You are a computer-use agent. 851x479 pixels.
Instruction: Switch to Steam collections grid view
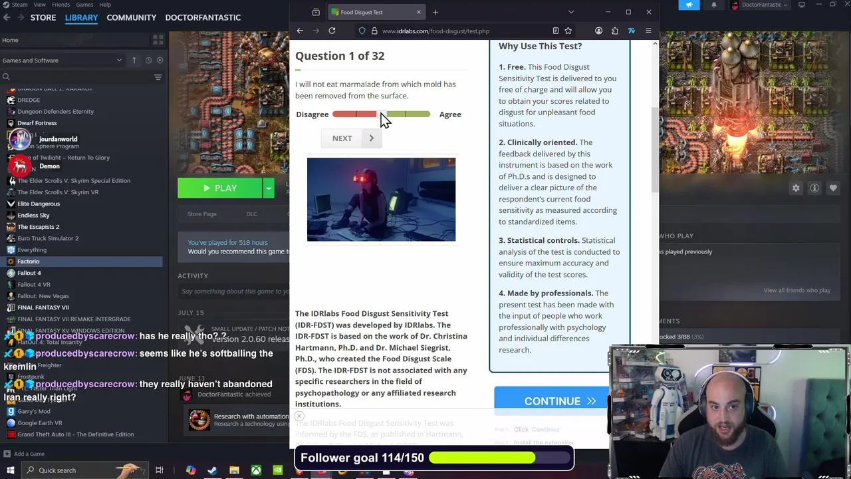coord(158,40)
